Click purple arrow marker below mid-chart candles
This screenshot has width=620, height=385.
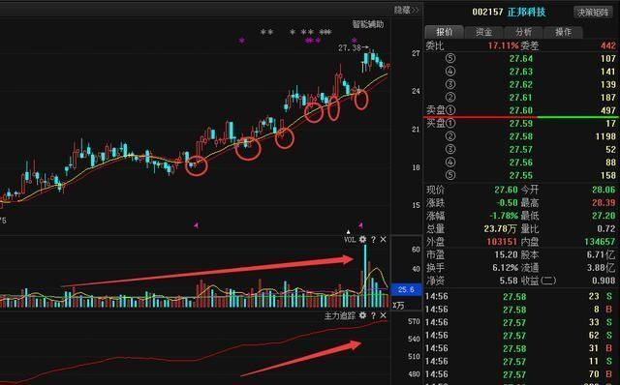[x=196, y=225]
